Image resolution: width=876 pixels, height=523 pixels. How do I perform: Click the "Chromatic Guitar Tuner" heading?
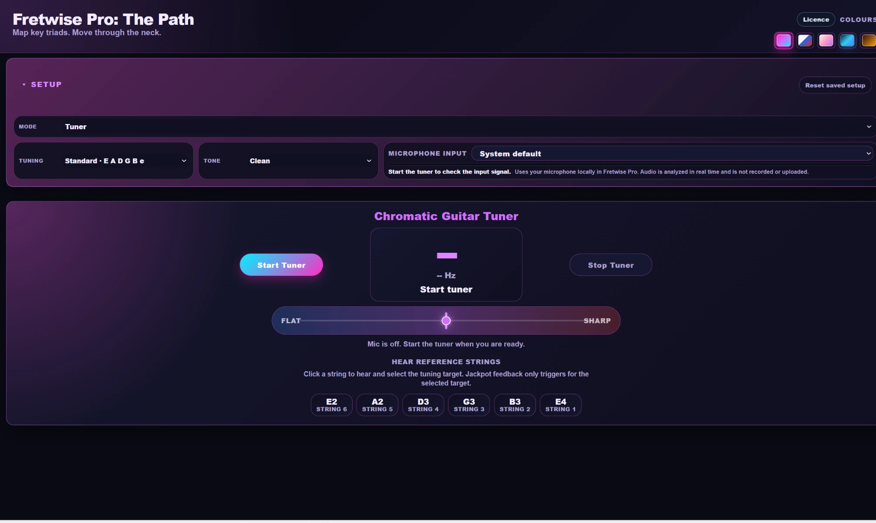pyautogui.click(x=446, y=216)
